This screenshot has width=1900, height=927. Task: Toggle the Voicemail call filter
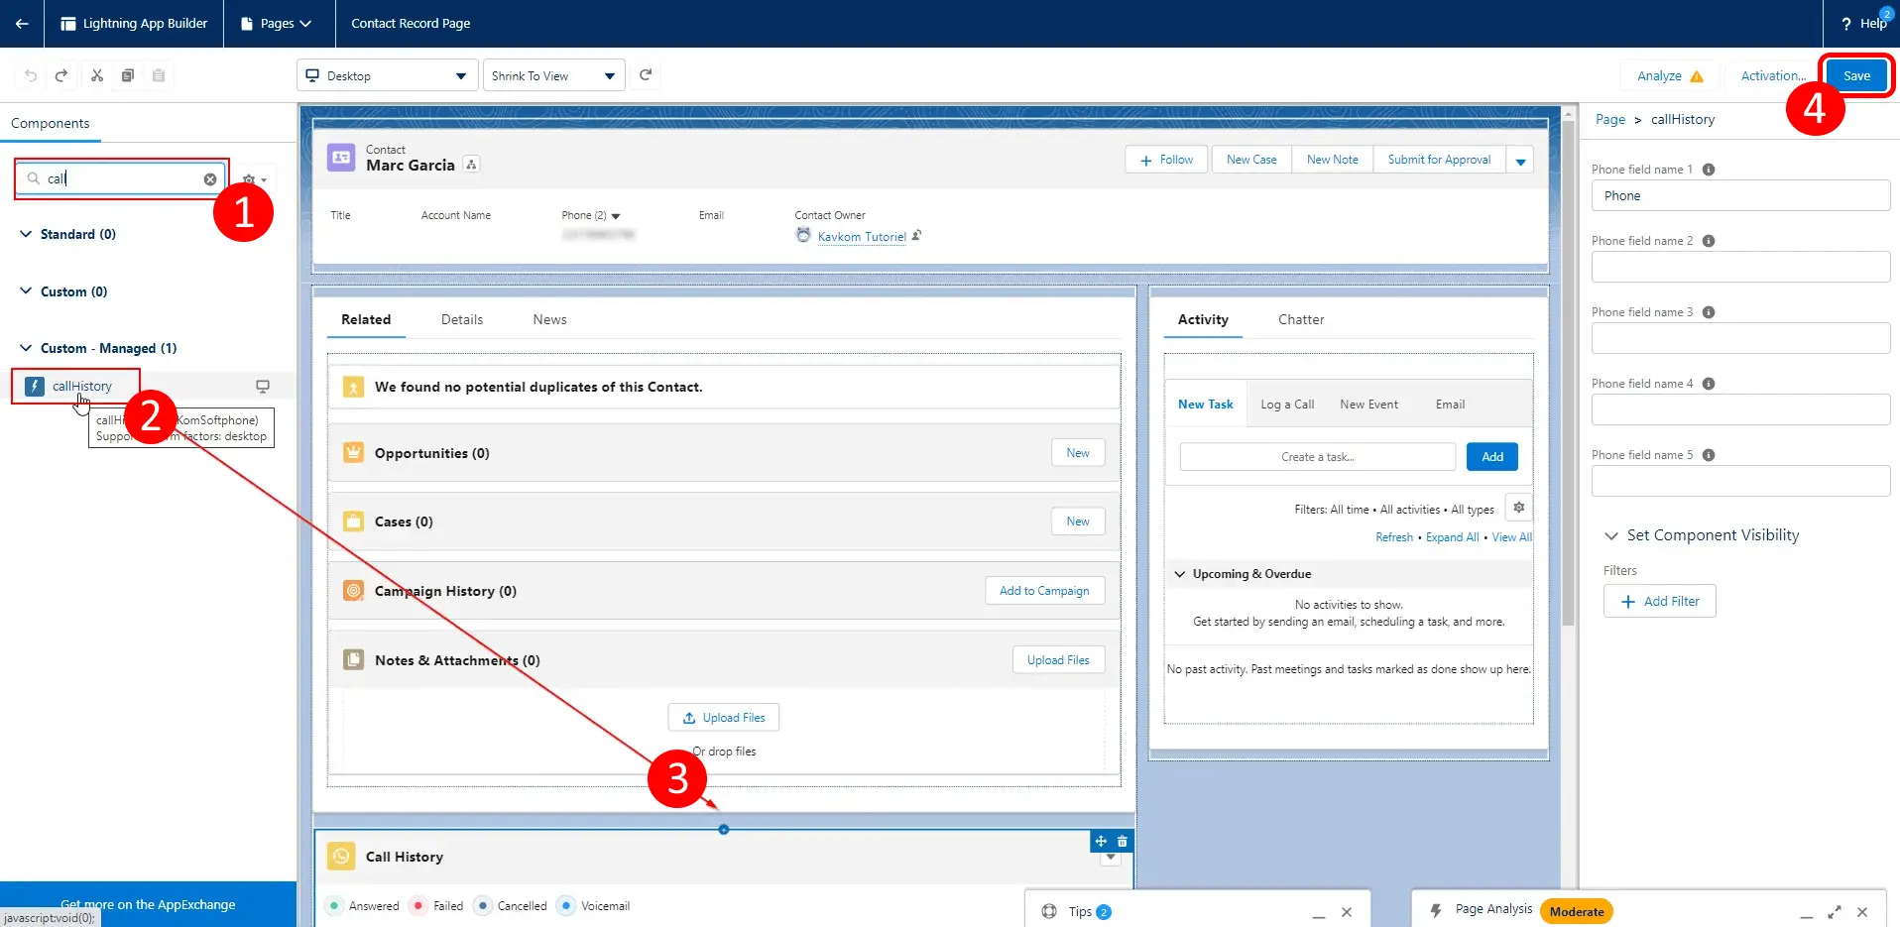tap(566, 906)
